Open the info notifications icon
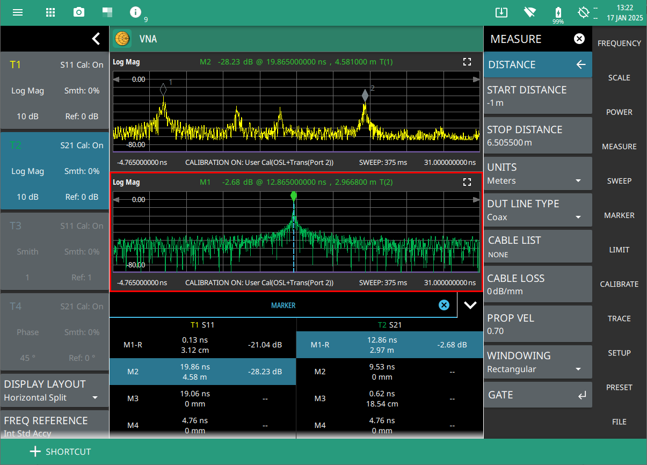This screenshot has width=647, height=465. pyautogui.click(x=136, y=12)
